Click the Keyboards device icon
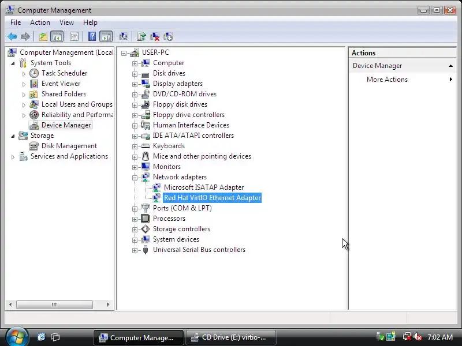This screenshot has height=346, width=462. [146, 146]
